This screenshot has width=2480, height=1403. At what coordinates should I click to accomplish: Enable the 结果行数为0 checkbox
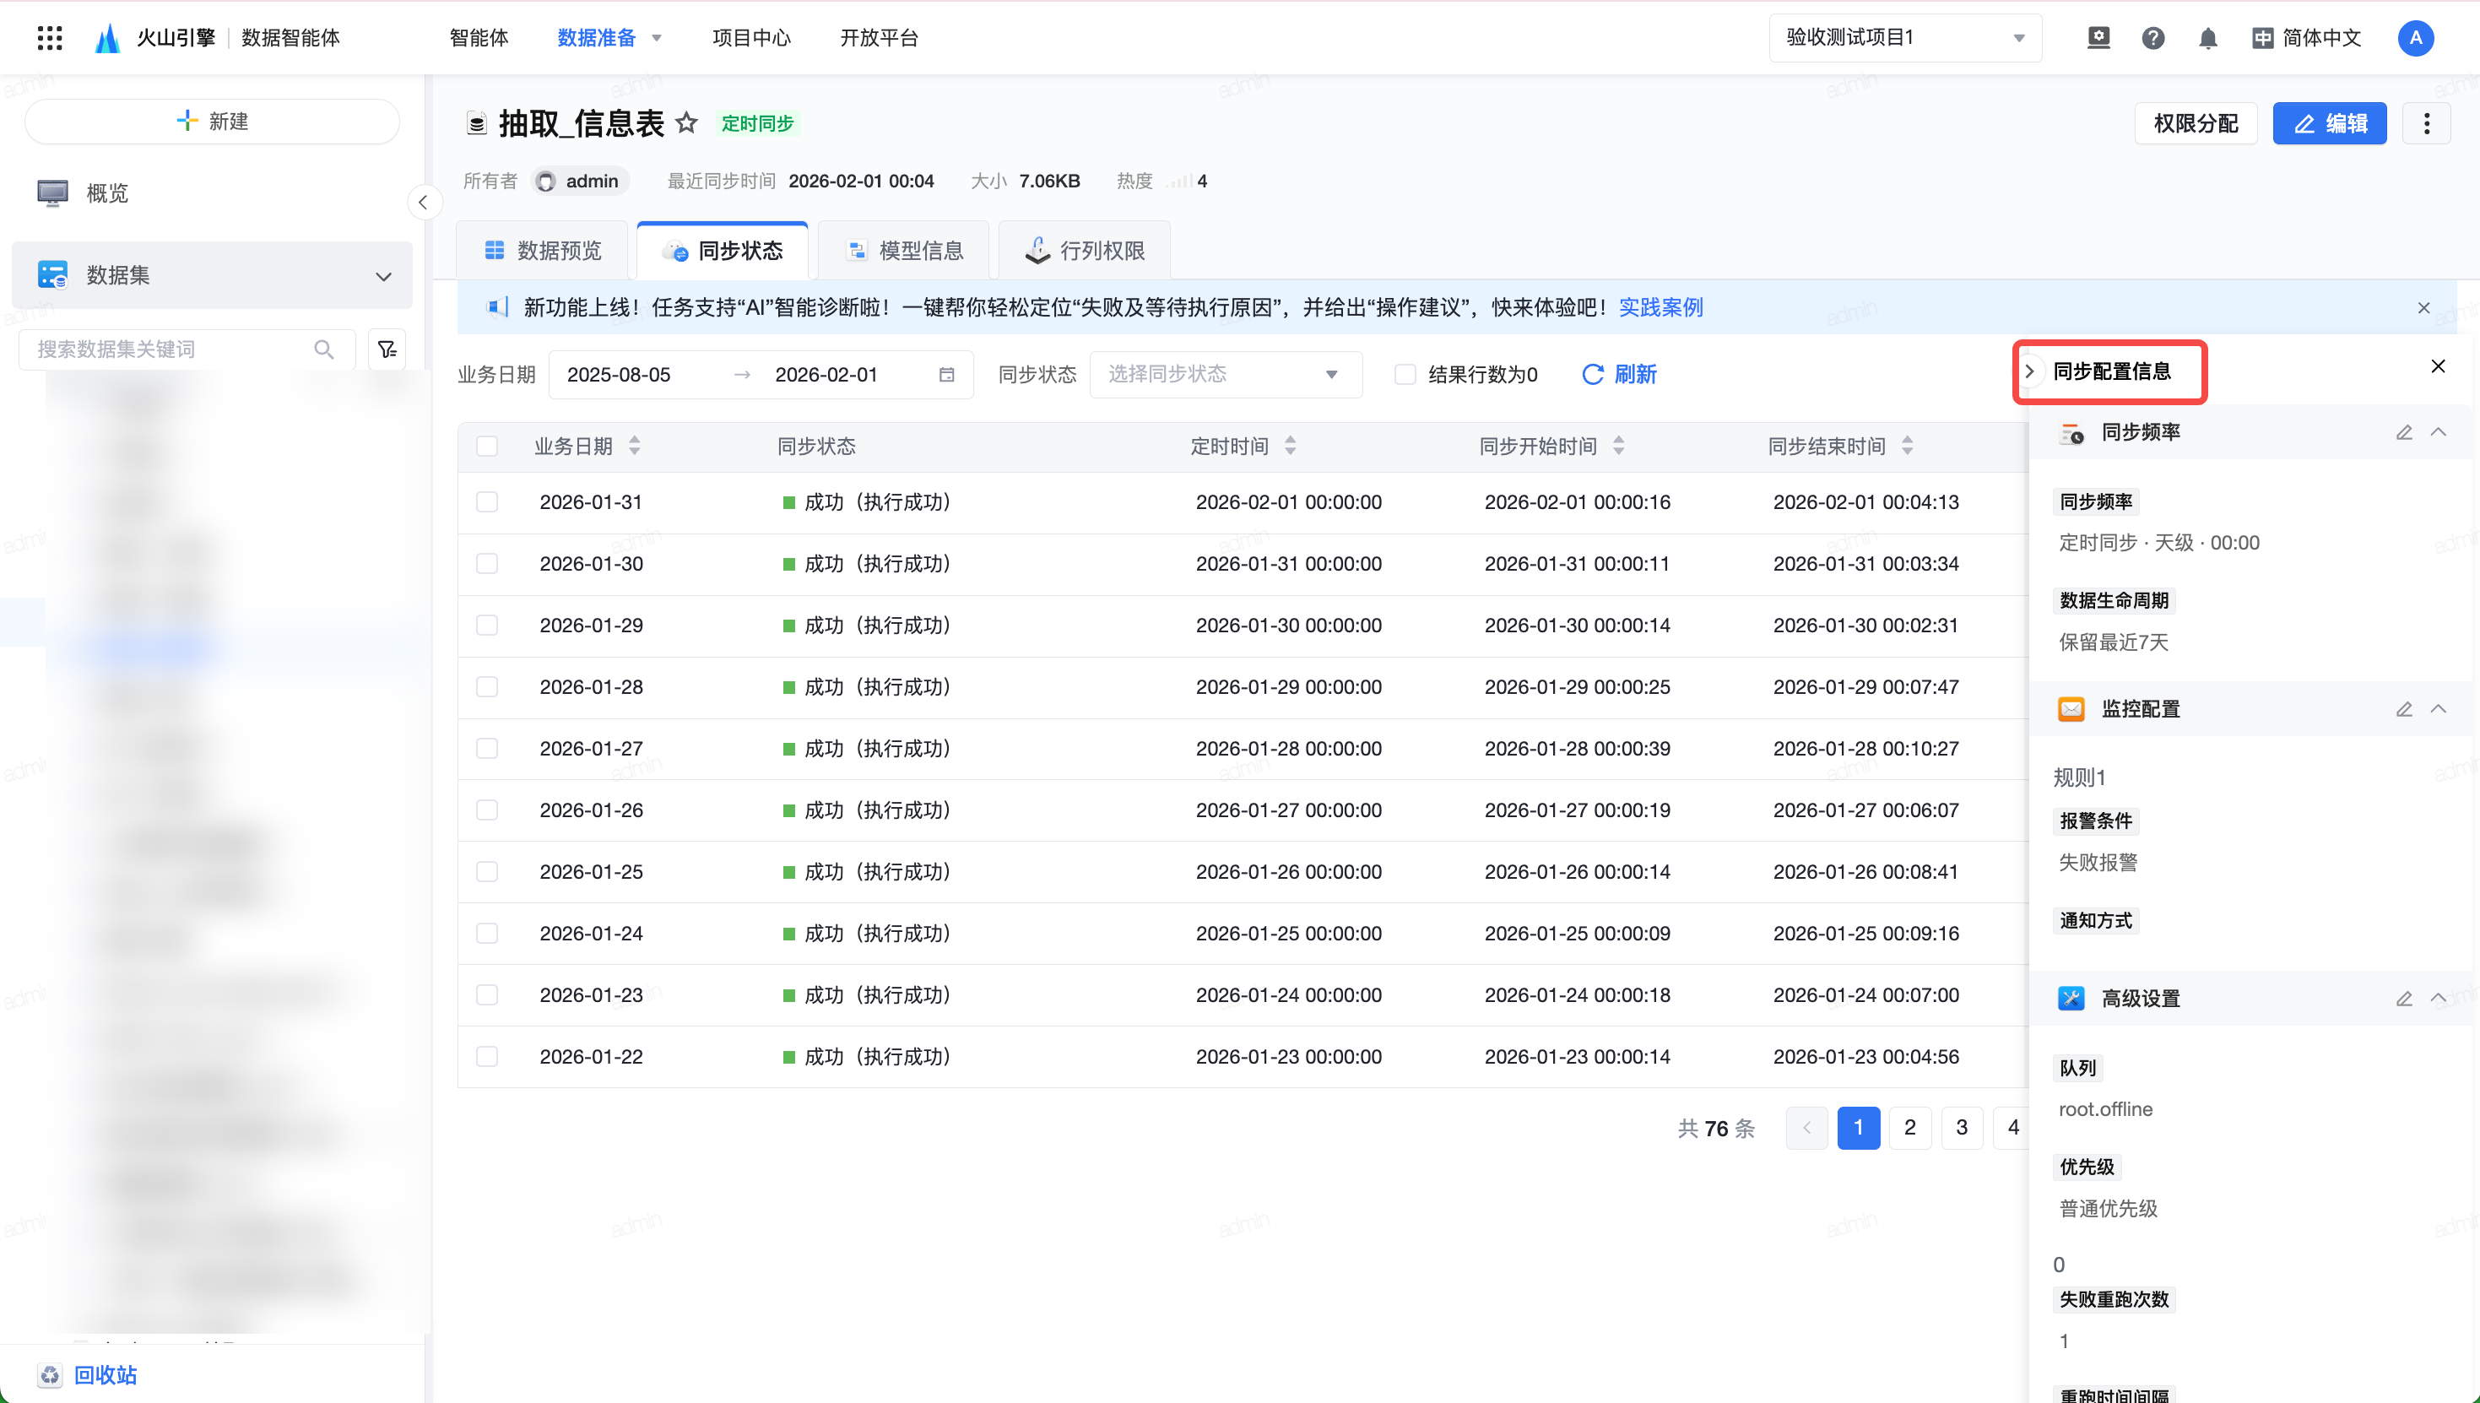coord(1405,375)
